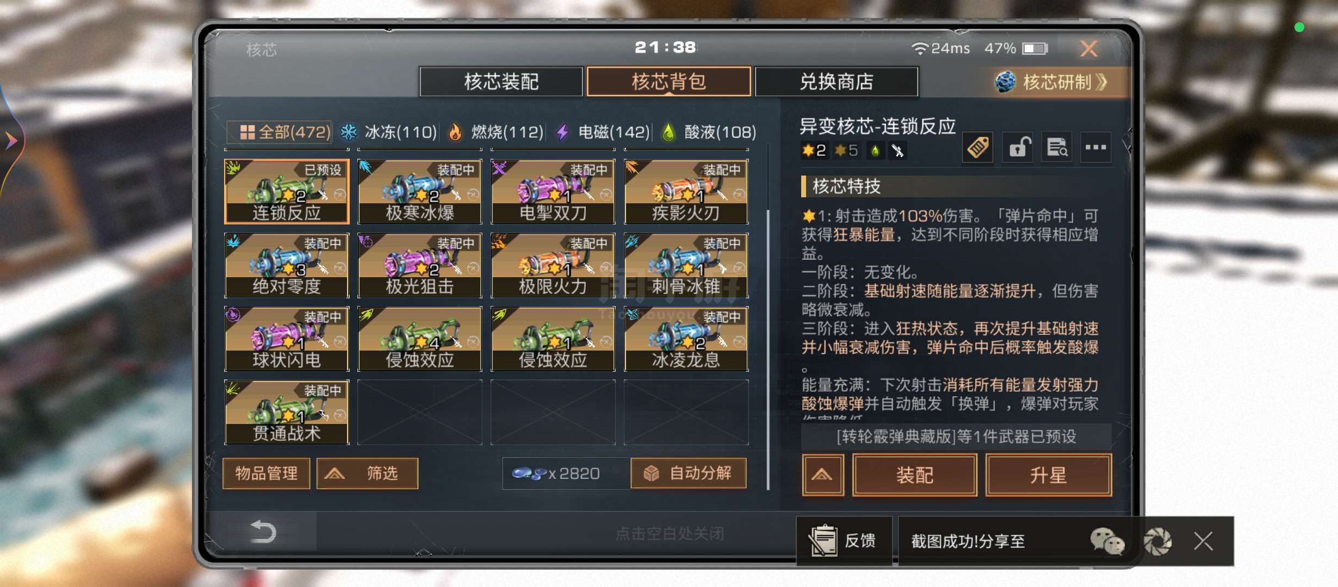Viewport: 1338px width, 587px height.
Task: Switch to 兑换商店 tab
Action: 837,82
